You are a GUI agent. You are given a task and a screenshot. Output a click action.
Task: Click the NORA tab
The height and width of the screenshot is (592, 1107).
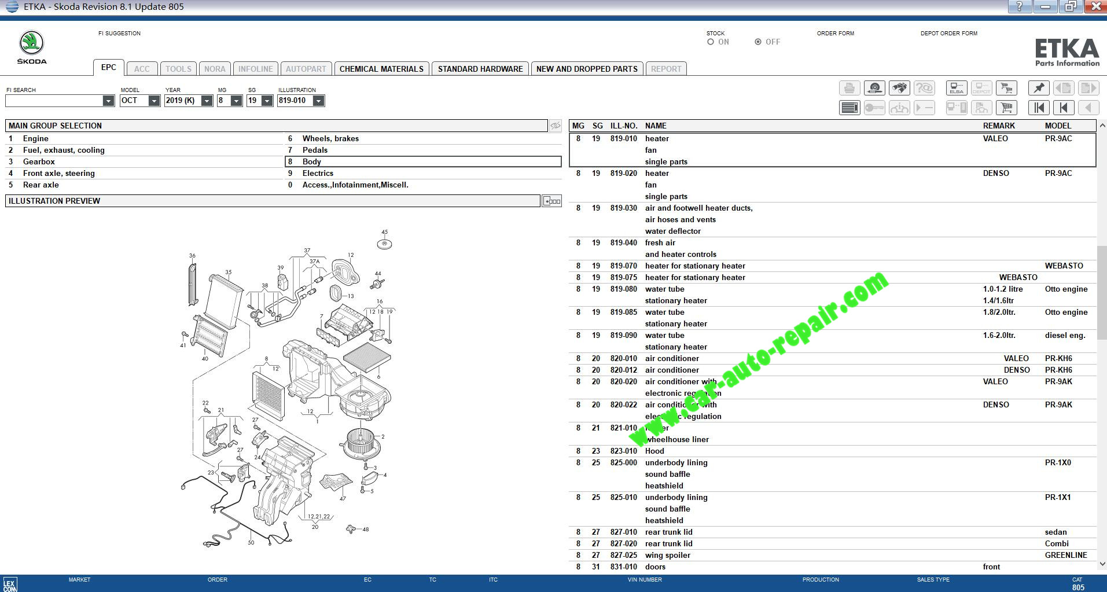coord(215,69)
